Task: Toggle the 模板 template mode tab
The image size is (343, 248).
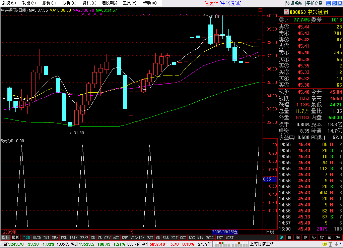Action: (x=16, y=238)
